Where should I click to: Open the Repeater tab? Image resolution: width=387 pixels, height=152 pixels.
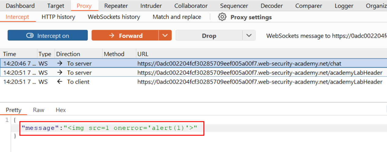tap(116, 6)
